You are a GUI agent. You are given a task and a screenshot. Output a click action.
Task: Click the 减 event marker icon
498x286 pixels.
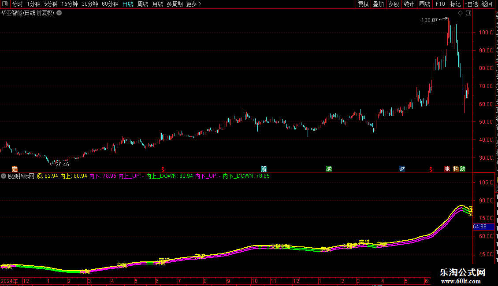click(x=329, y=169)
